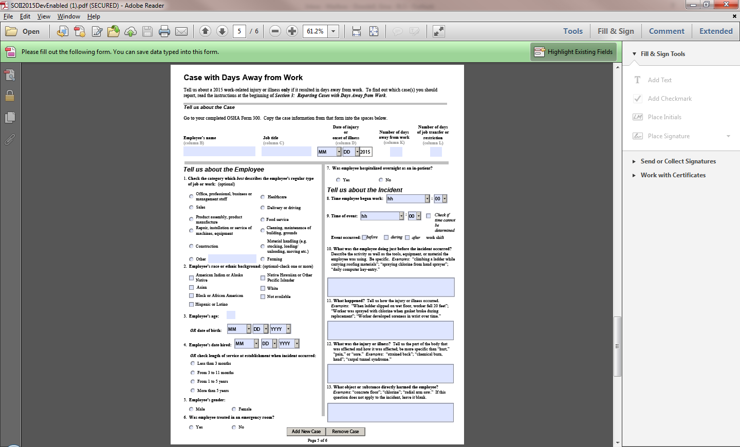
Task: Open the Window menu
Action: click(68, 16)
